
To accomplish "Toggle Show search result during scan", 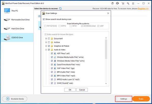I will coord(44,19).
